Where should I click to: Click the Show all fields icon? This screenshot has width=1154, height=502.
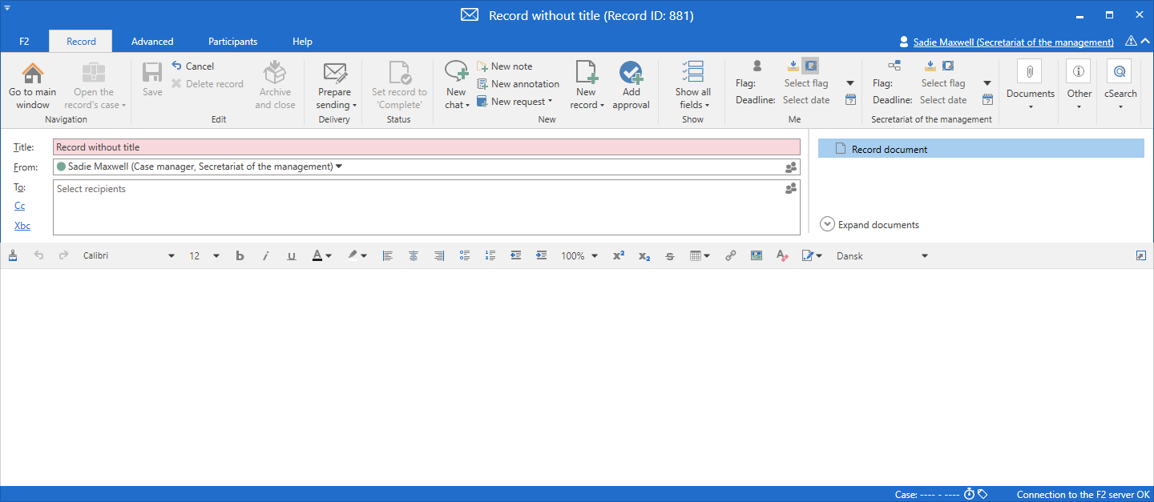692,72
